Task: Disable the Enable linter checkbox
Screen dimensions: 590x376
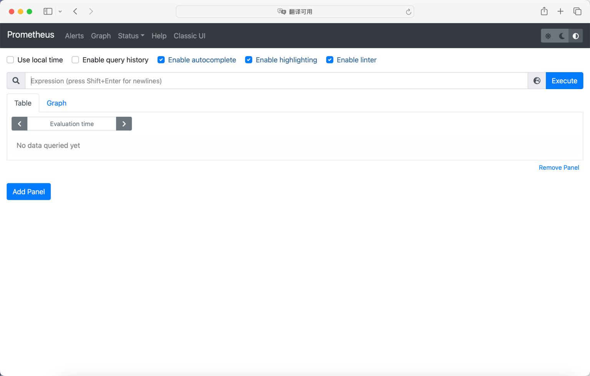Action: point(330,60)
